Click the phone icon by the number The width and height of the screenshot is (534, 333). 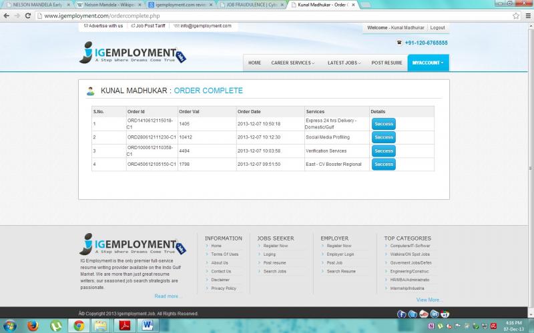click(399, 43)
